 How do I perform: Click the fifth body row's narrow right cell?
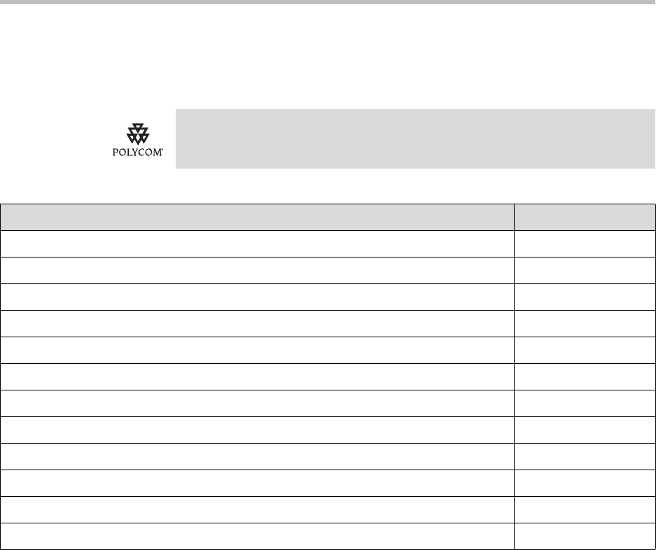click(x=585, y=350)
